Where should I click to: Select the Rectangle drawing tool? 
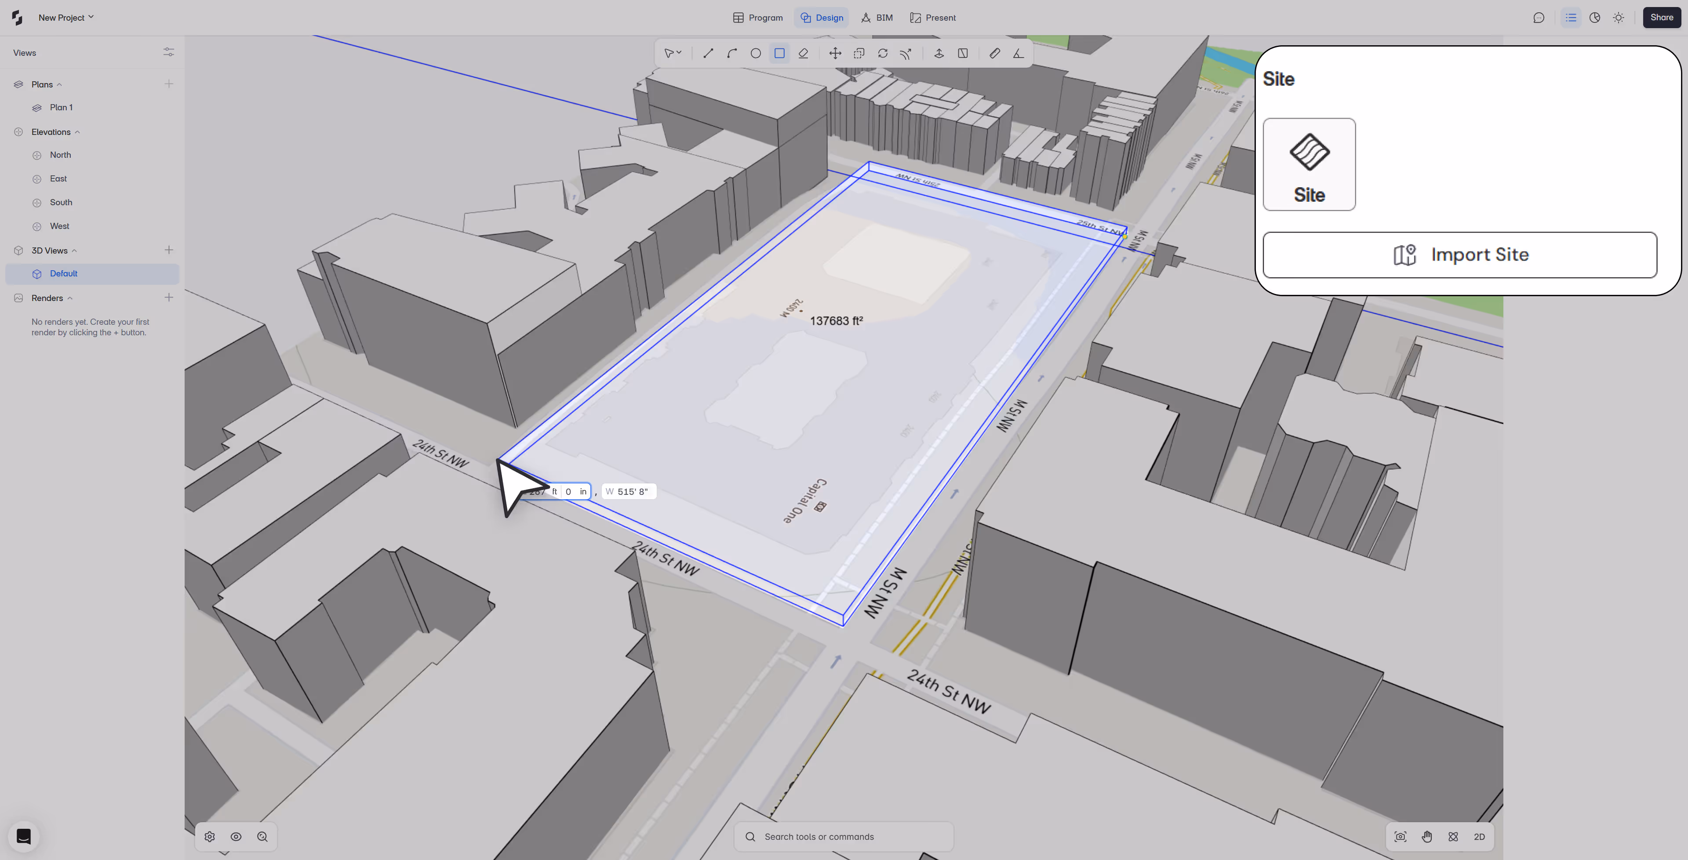[x=779, y=54]
